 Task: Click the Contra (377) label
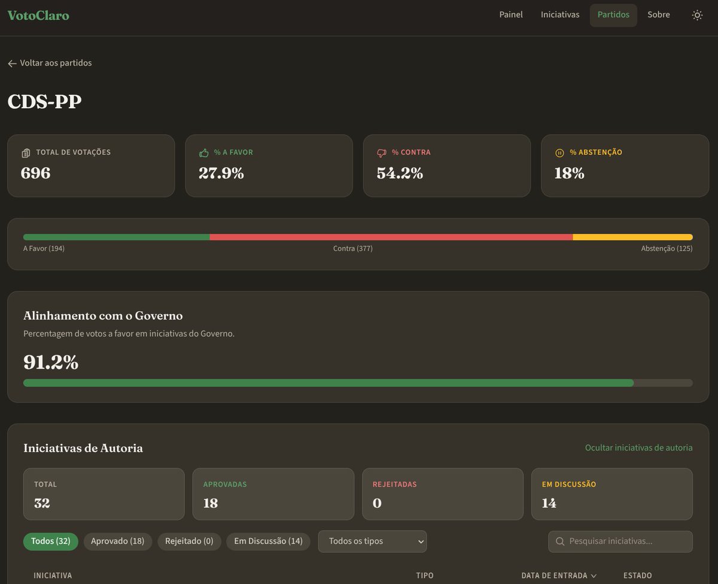click(x=353, y=248)
